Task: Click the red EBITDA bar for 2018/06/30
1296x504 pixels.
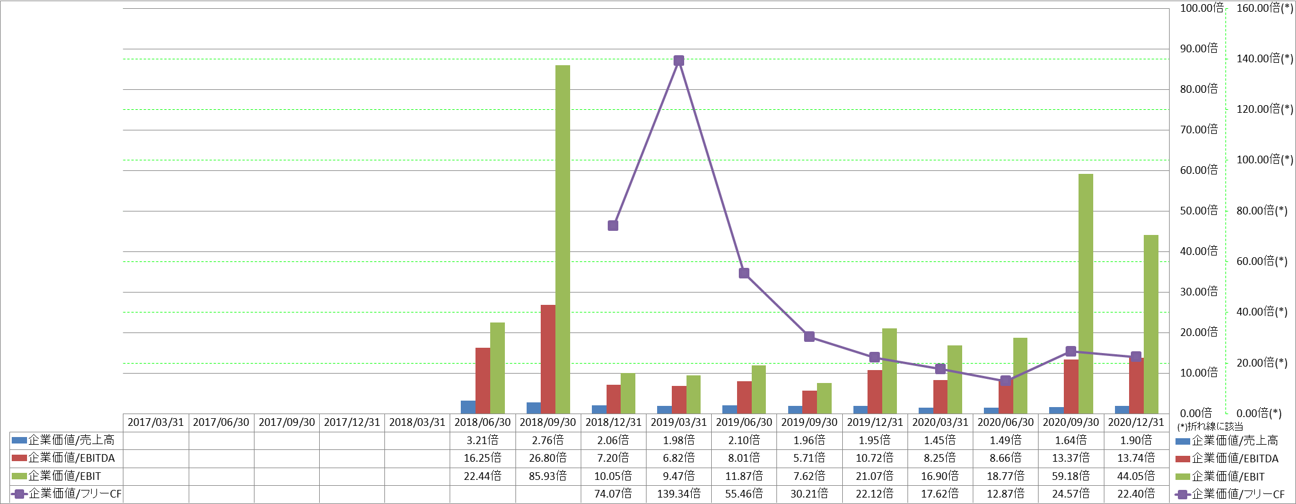Action: [483, 381]
